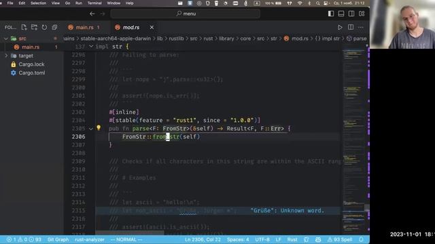Screen dimensions: 435x244
Task: Toggle the primary sidebar layout icon
Action: click(x=331, y=14)
